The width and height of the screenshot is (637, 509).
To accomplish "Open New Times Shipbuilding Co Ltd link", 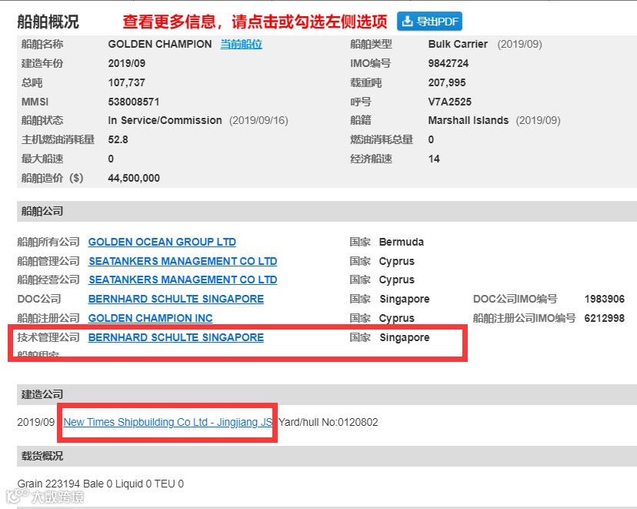I will (x=168, y=422).
